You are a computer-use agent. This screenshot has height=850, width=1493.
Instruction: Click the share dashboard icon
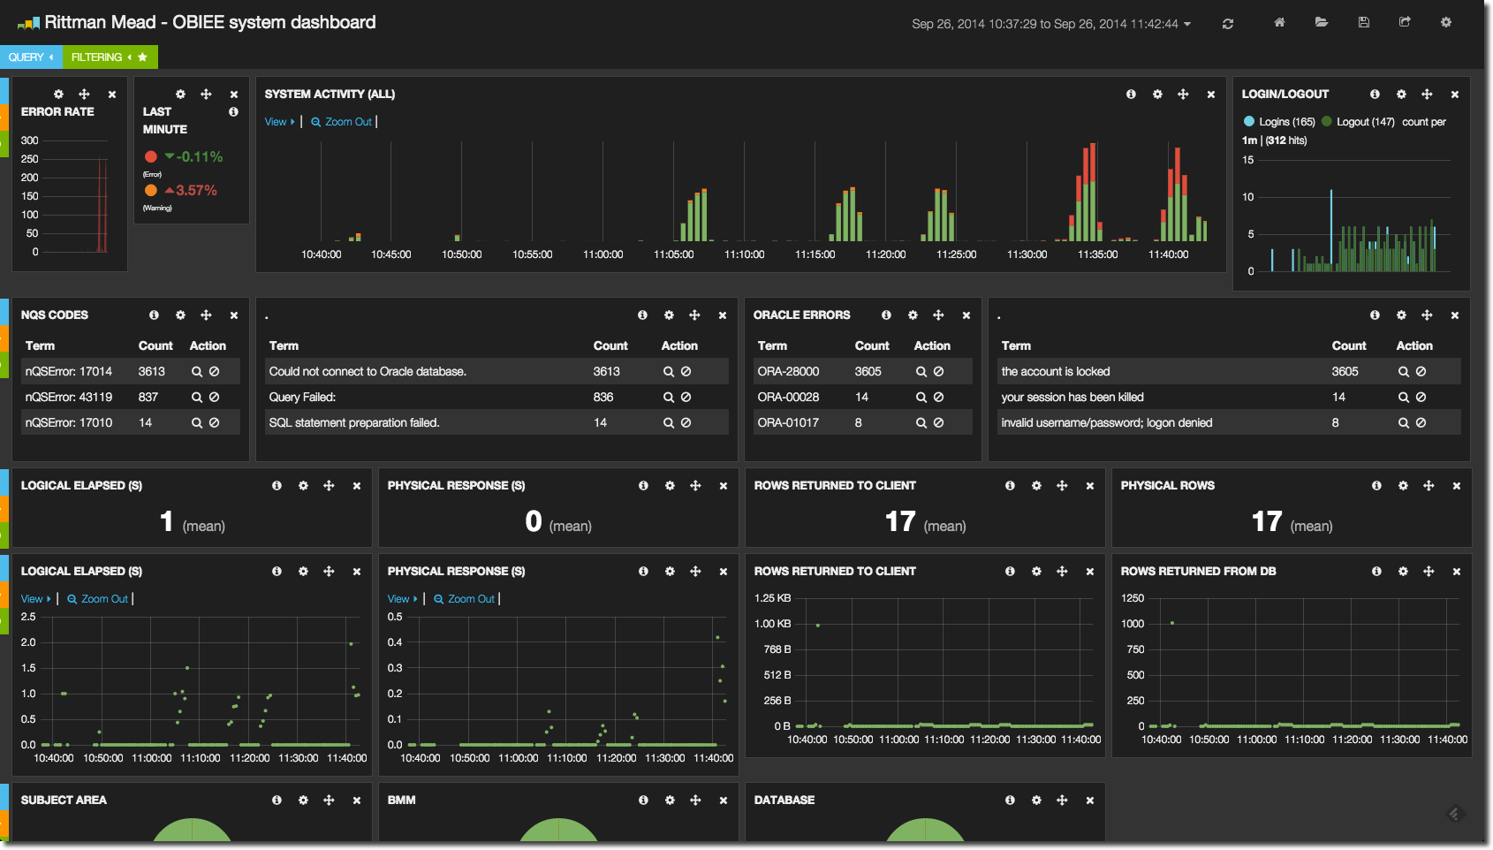point(1405,23)
